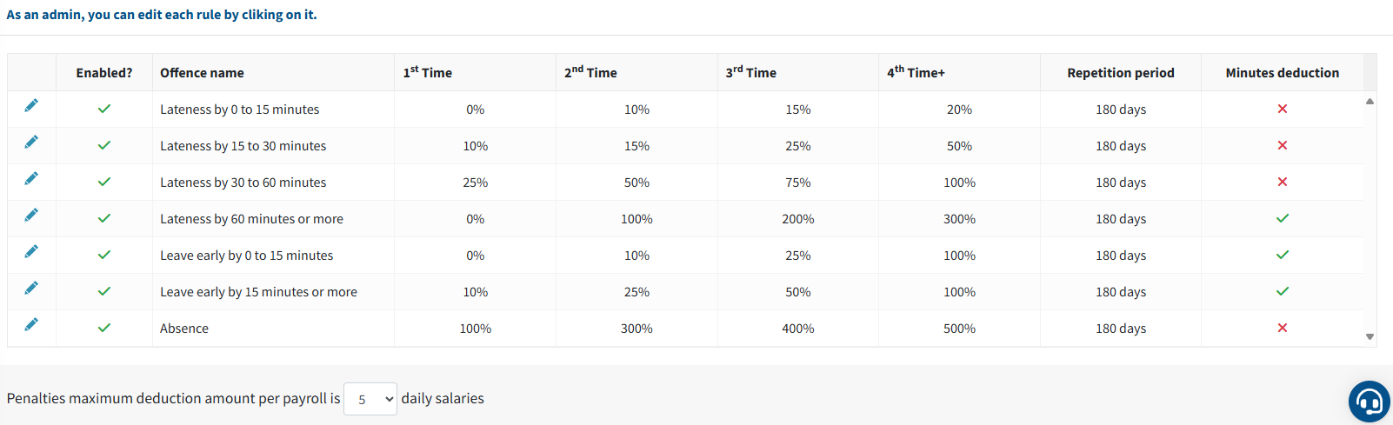Click the Lateness by 30 to 60 minutes rule name
This screenshot has height=425, width=1393.
[x=243, y=183]
